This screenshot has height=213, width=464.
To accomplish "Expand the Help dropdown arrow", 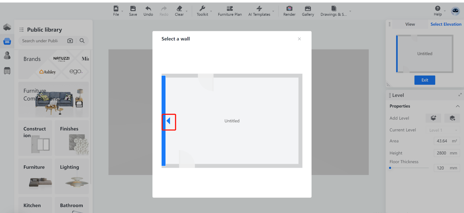I will pos(445,11).
